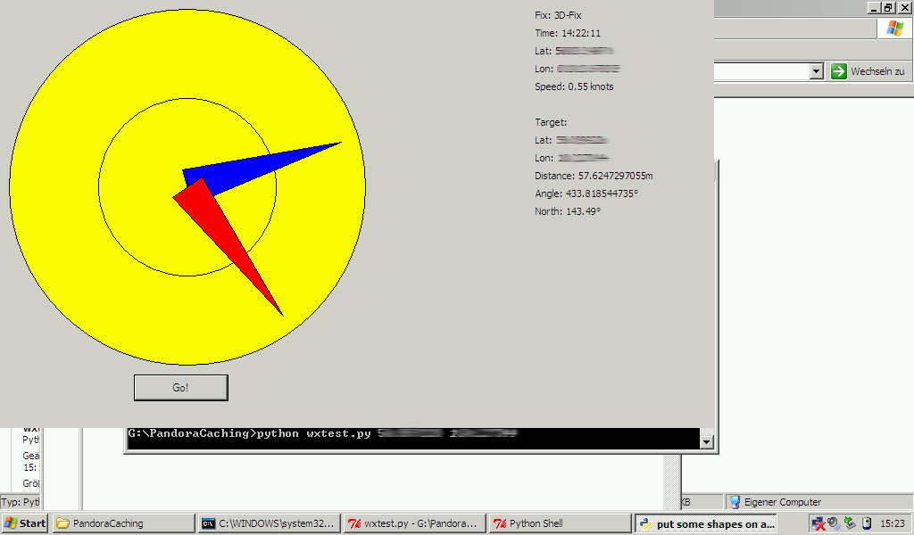Restore down the background window

click(888, 7)
